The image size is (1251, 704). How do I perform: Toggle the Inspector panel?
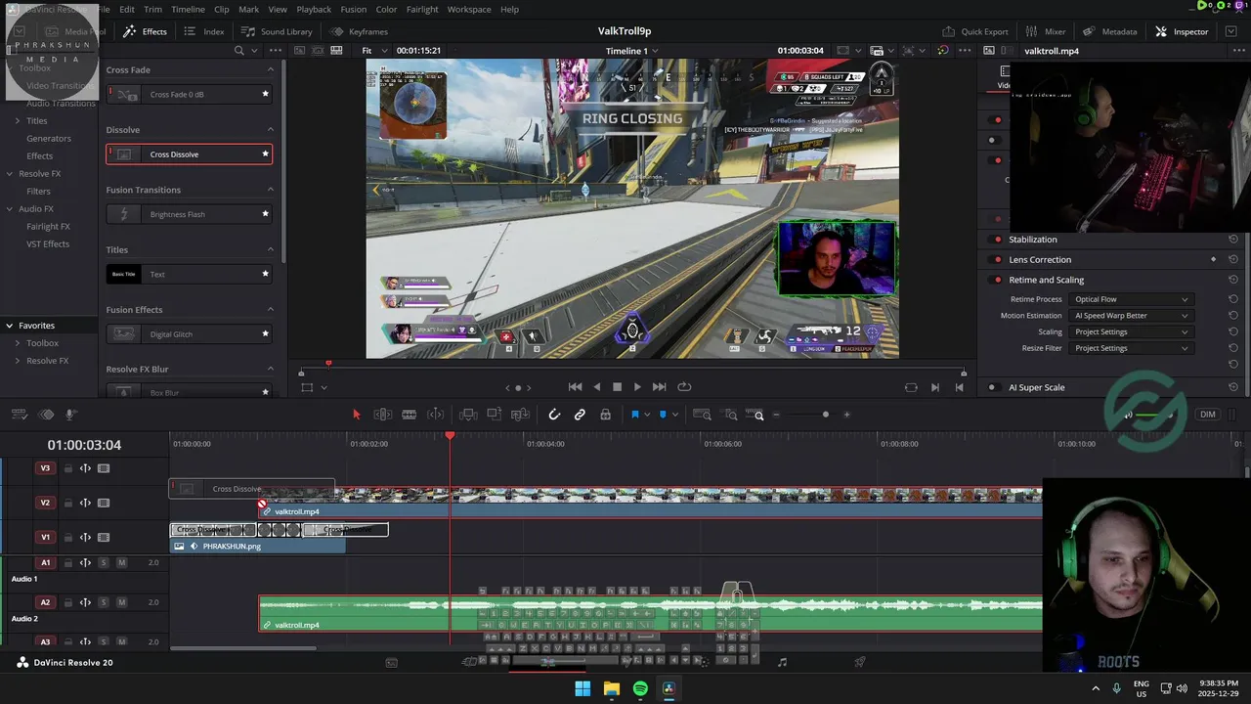[x=1182, y=31]
